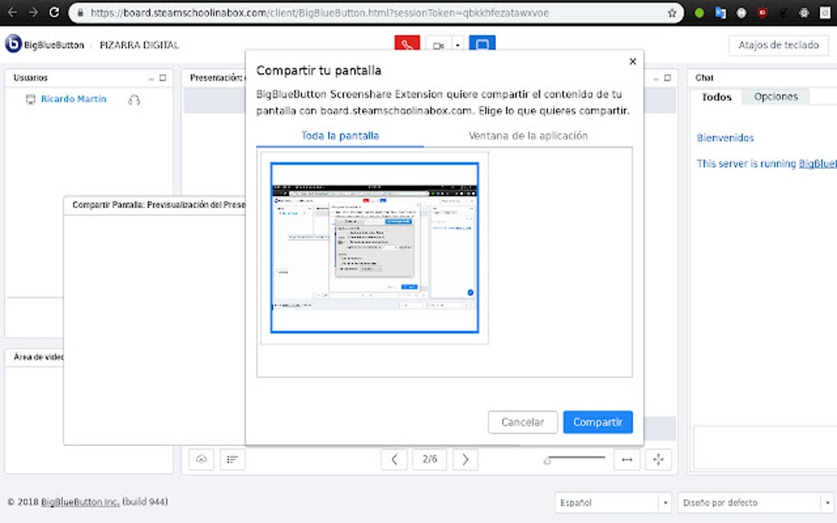Image resolution: width=837 pixels, height=523 pixels.
Task: Hang up the call with the red phone icon
Action: click(x=409, y=45)
